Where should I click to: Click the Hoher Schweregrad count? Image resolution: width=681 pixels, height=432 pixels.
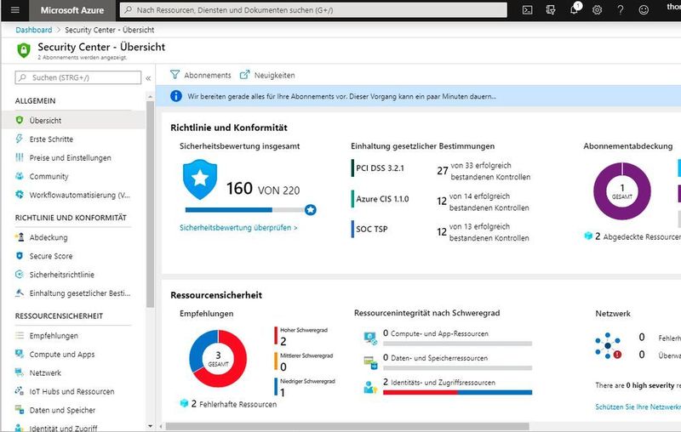click(x=283, y=341)
